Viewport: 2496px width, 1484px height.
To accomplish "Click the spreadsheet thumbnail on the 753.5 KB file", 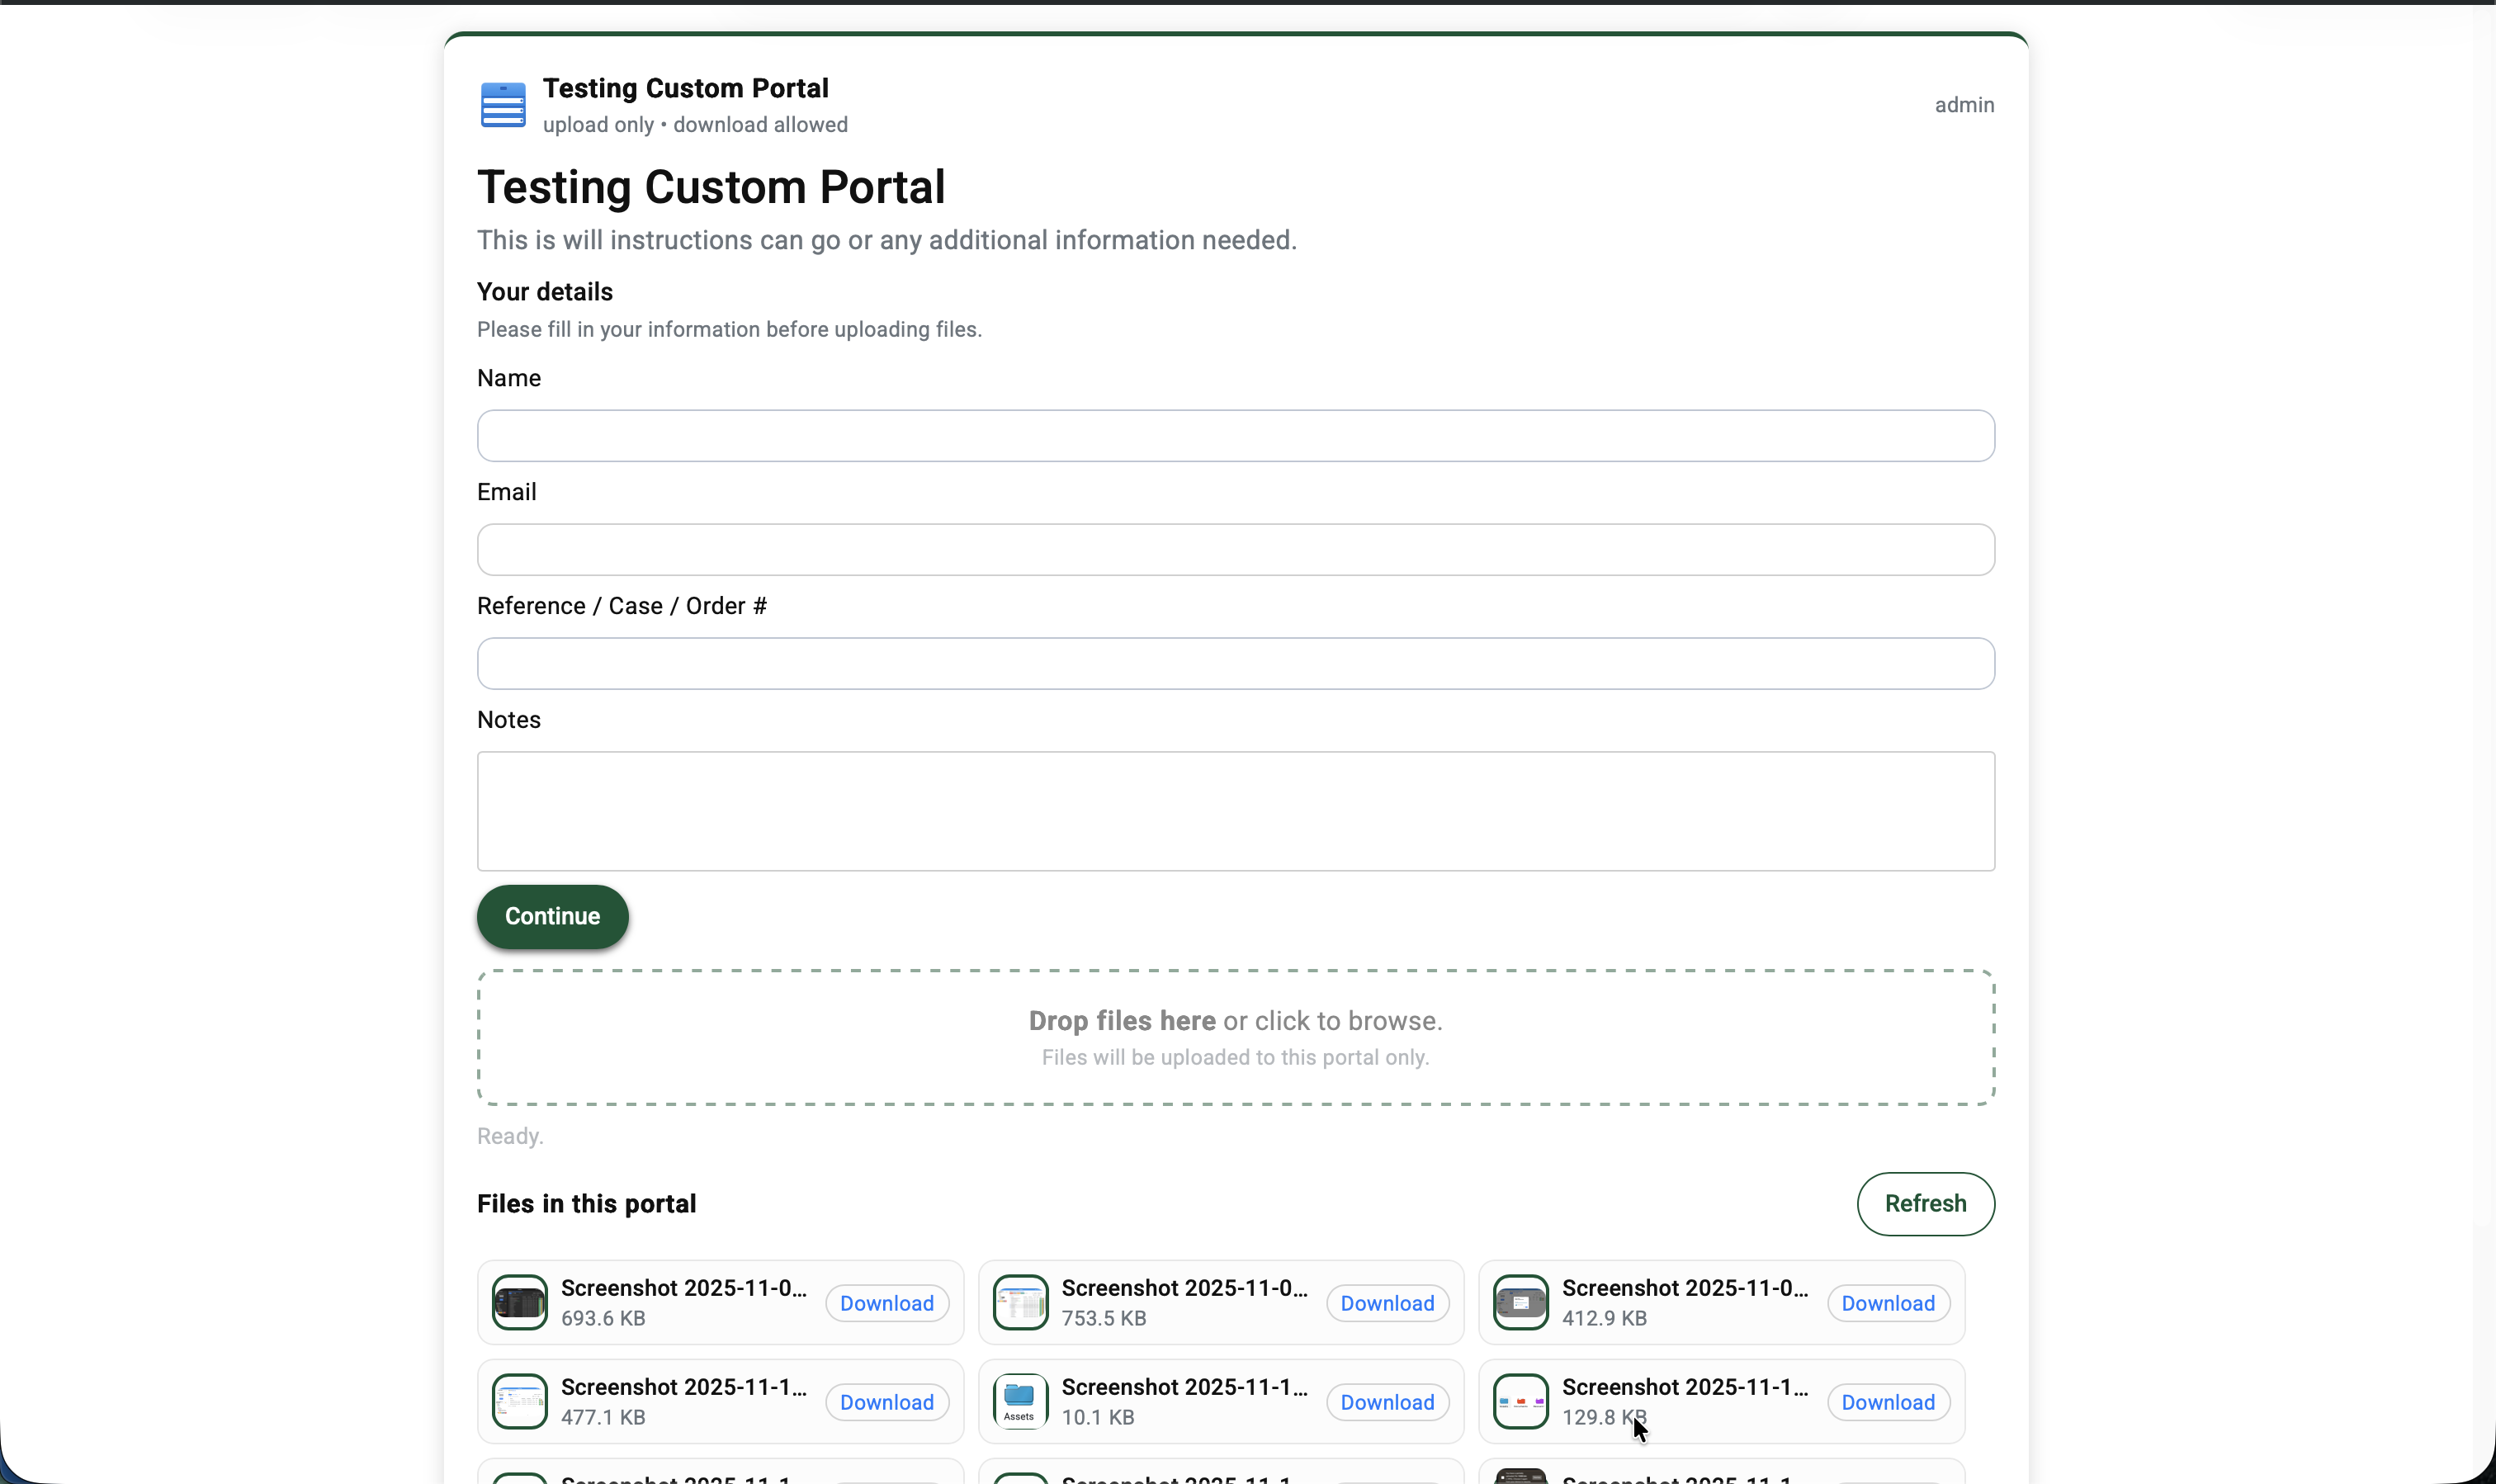I will pyautogui.click(x=1019, y=1302).
